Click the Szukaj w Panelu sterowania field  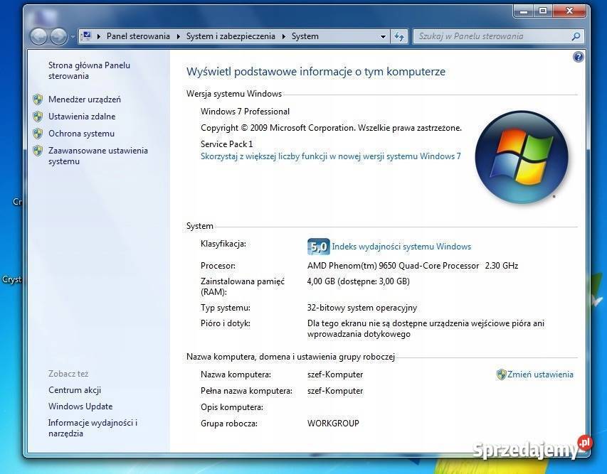click(x=491, y=36)
